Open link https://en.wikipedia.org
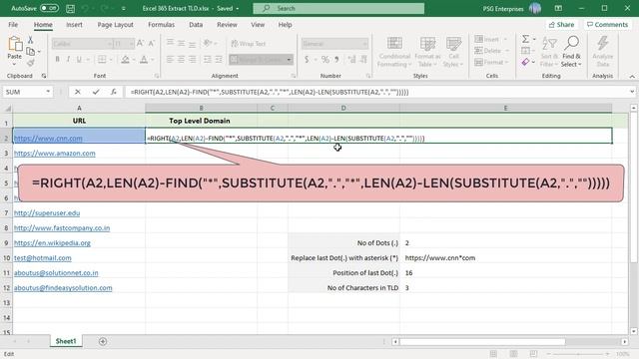This screenshot has height=359, width=639. [x=52, y=243]
